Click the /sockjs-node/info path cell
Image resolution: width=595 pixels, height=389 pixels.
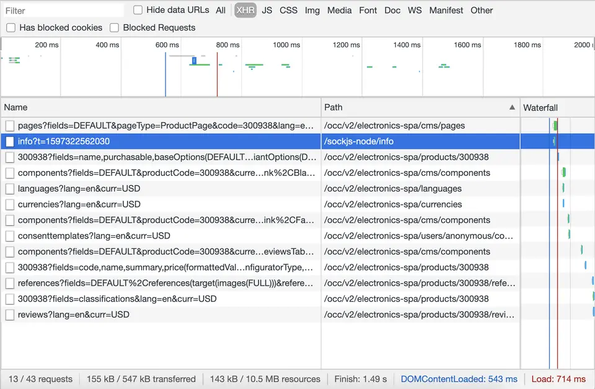420,141
